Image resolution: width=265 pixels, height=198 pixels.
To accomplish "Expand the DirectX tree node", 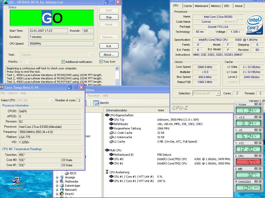I will coord(57,194).
